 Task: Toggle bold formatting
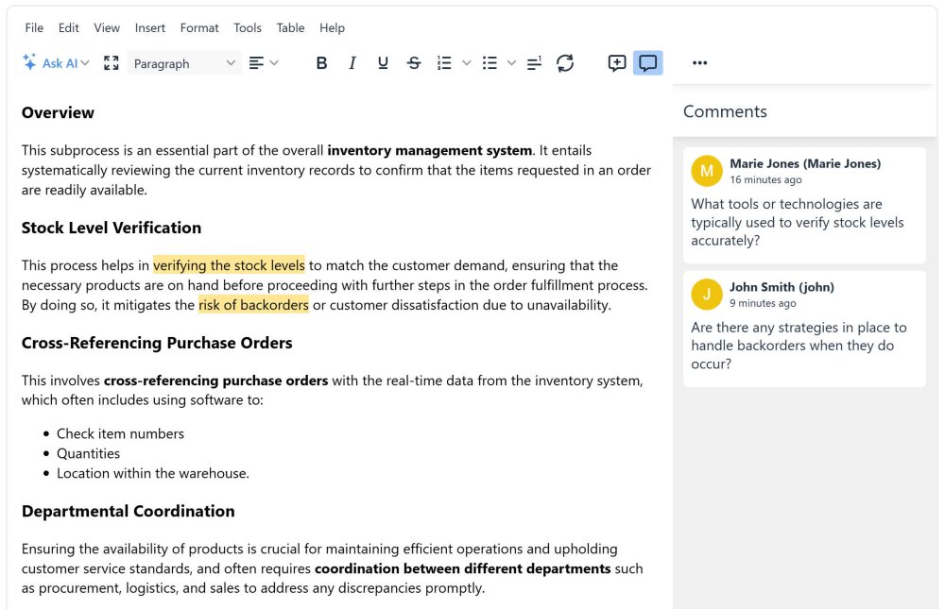pyautogui.click(x=321, y=63)
